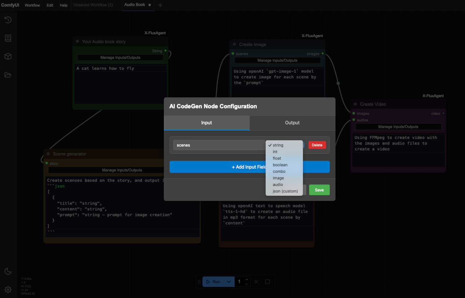Viewport: 465px width, 298px height.
Task: Choose float type option
Action: point(277,158)
